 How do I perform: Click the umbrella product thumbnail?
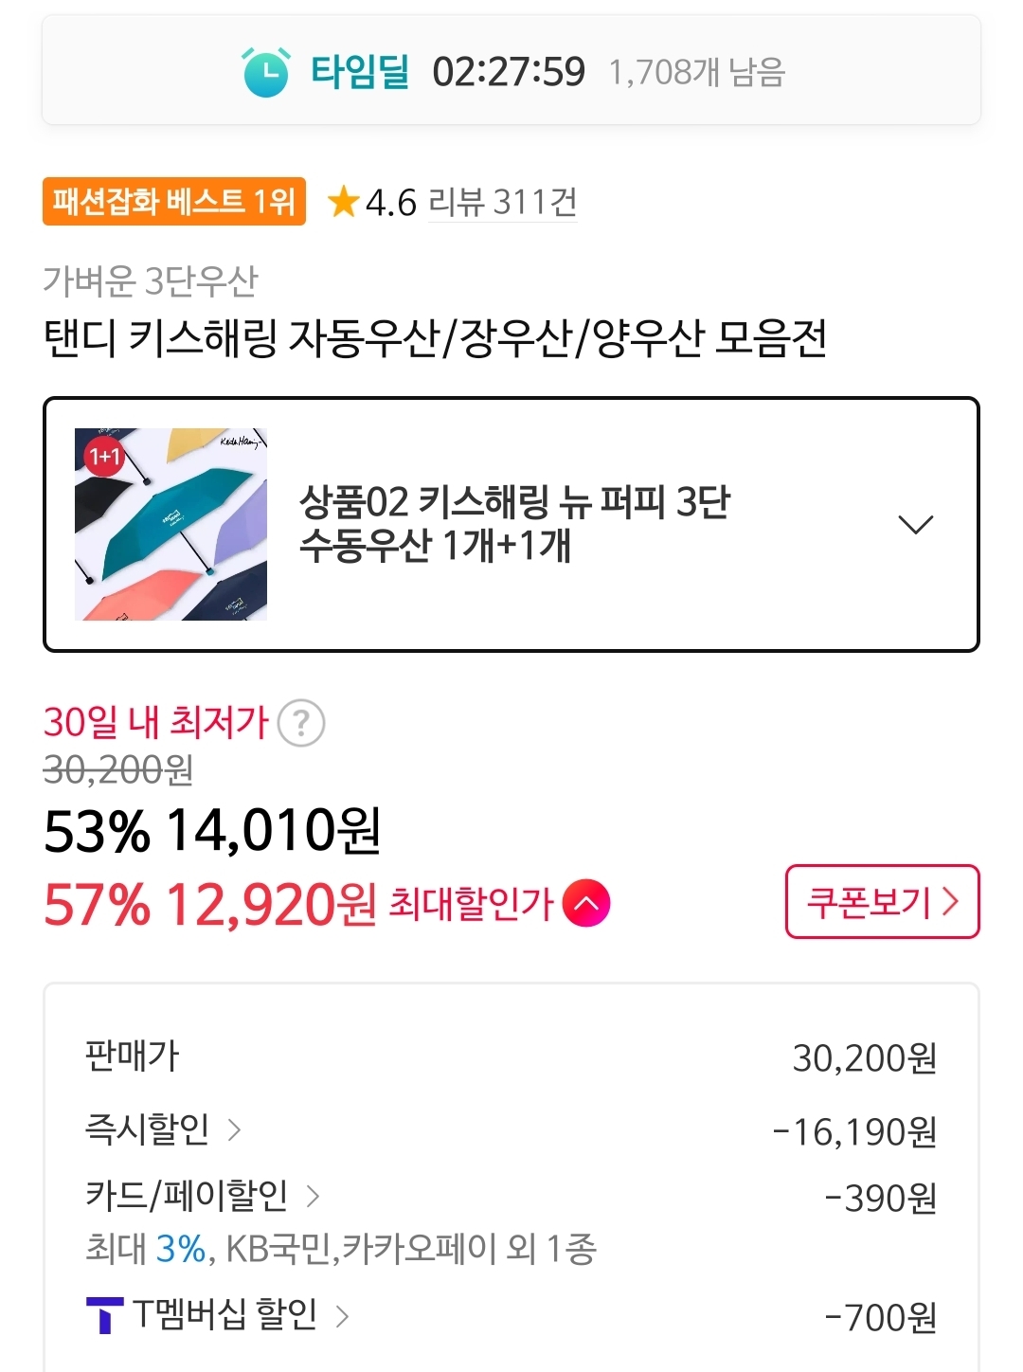pos(171,525)
